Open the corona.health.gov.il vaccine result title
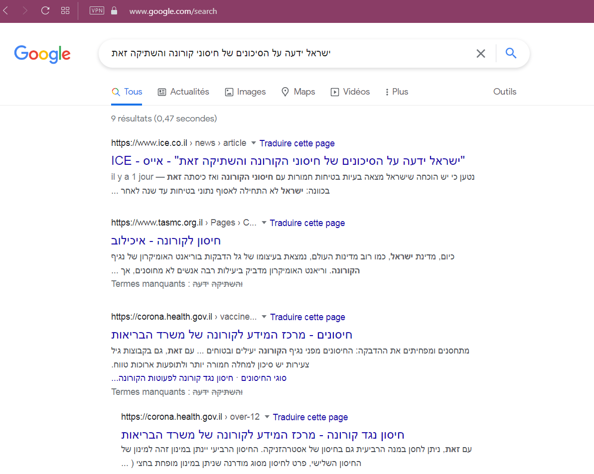594x474 pixels. coord(231,335)
